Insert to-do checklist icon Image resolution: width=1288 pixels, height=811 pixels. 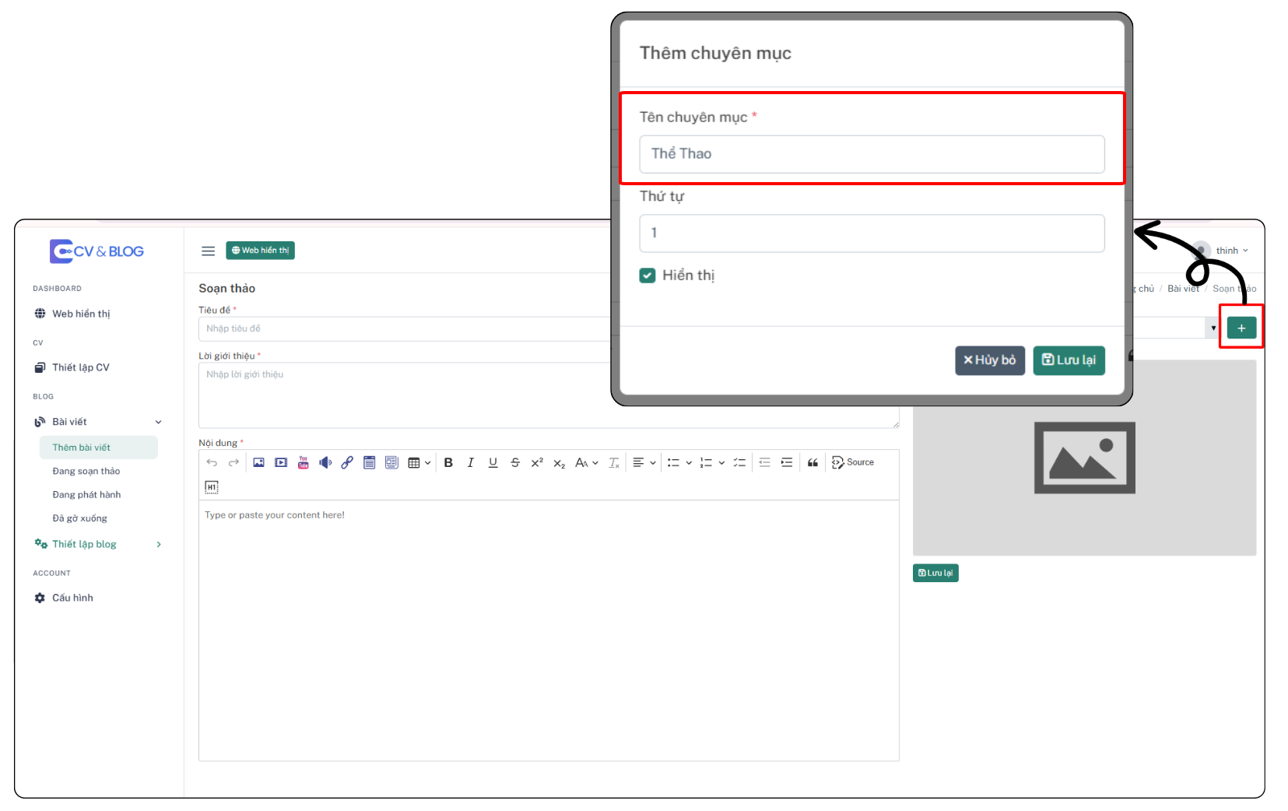coord(739,462)
